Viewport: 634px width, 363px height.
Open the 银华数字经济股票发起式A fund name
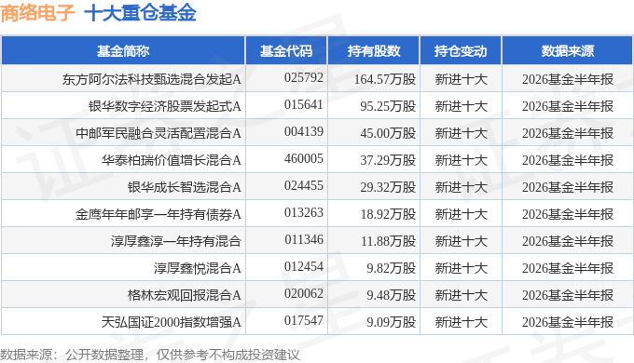click(165, 106)
